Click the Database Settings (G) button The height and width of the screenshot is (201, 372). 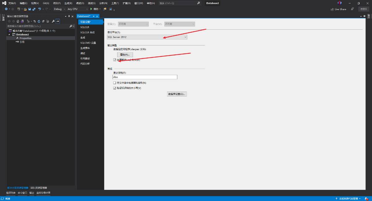177,94
